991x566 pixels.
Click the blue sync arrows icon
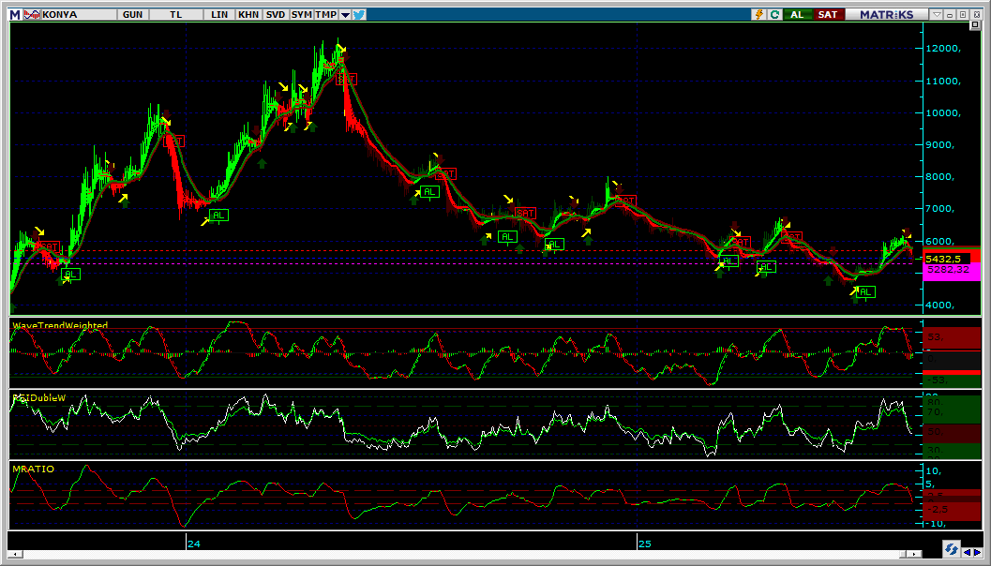pyautogui.click(x=951, y=548)
